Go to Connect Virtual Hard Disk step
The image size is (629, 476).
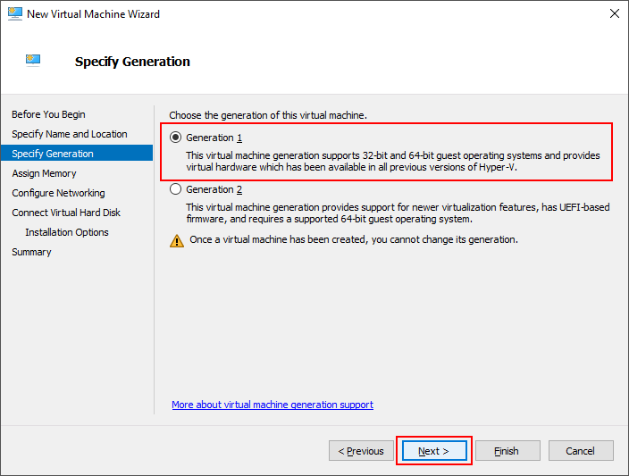click(66, 213)
